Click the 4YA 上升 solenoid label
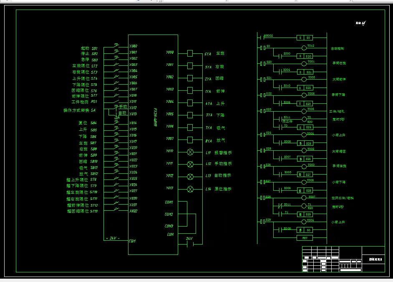The height and width of the screenshot is (282, 393). 215,103
